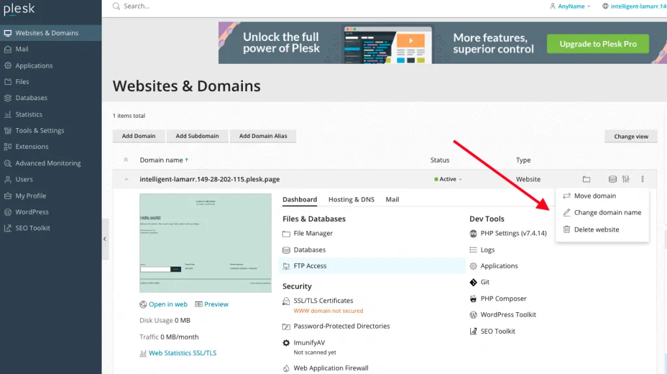Click the Statistics bar chart sidebar icon
Viewport: 667px width, 374px height.
pyautogui.click(x=8, y=114)
